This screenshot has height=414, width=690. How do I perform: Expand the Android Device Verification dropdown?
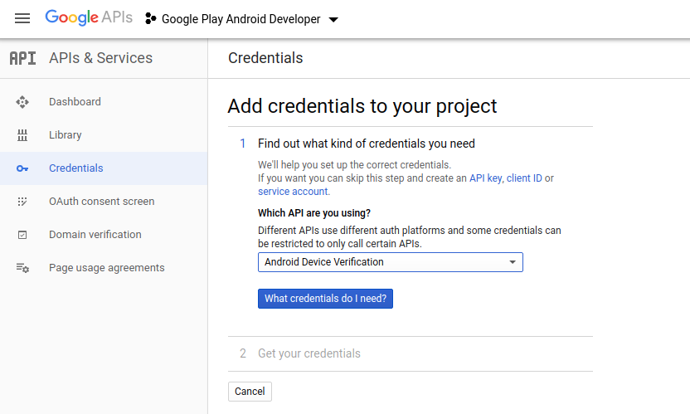(x=390, y=262)
